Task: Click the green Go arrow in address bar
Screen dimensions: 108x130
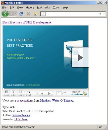Action: pyautogui.click(x=100, y=14)
